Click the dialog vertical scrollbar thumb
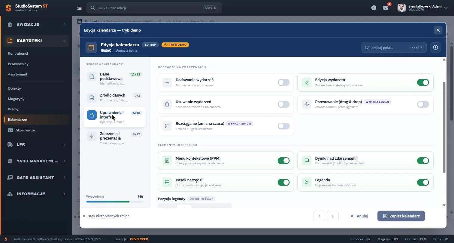This screenshot has height=243, width=454. [444, 127]
